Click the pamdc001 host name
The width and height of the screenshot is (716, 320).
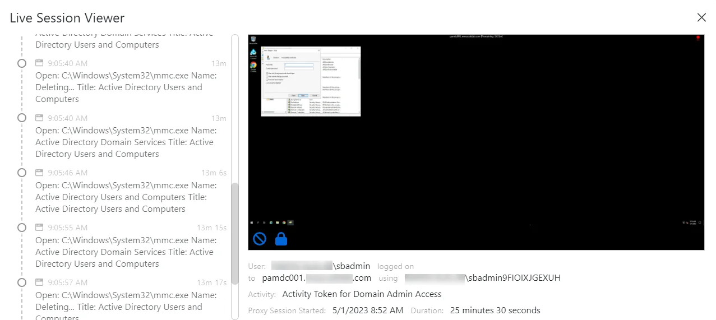(284, 278)
